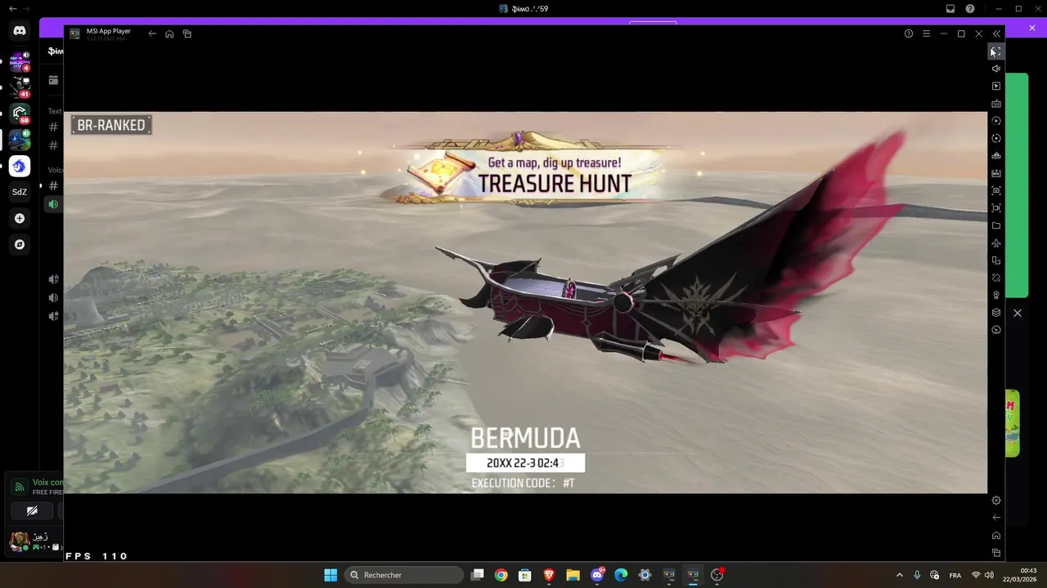Click the airplane mode icon in sidebar

[x=995, y=243]
